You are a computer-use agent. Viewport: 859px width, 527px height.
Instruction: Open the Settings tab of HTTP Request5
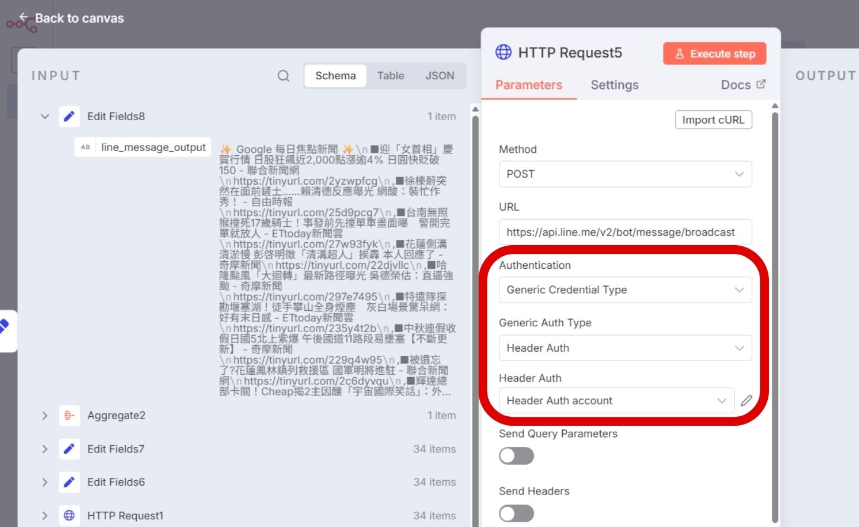[614, 85]
